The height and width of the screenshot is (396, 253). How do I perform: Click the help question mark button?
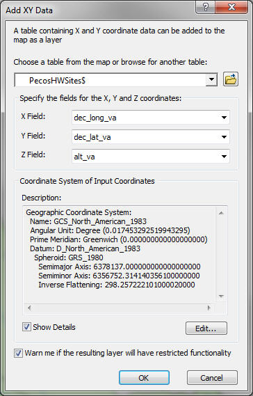click(x=205, y=7)
